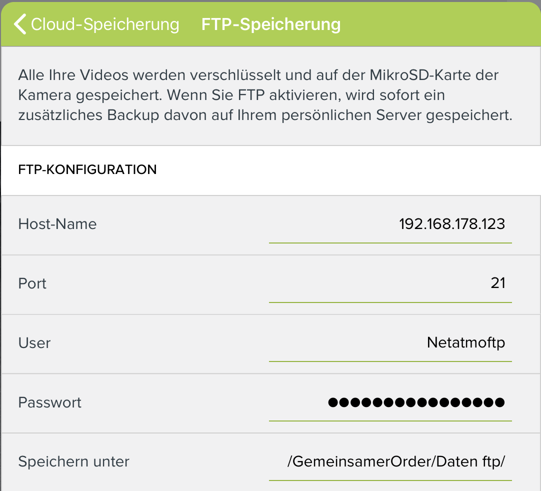Click the Speichern unter label

73,461
